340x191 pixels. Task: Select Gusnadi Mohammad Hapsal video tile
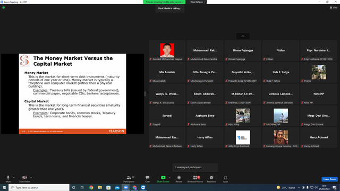(x=167, y=50)
